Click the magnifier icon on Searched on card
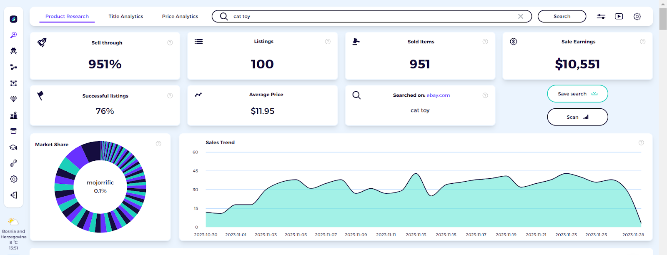667x255 pixels. (356, 95)
